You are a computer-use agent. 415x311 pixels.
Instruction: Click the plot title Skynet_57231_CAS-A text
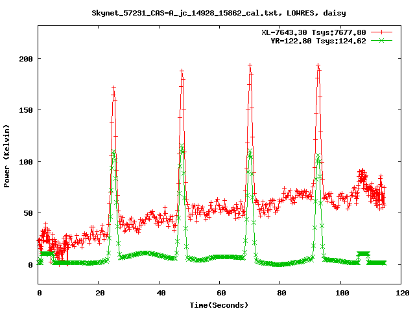click(219, 13)
